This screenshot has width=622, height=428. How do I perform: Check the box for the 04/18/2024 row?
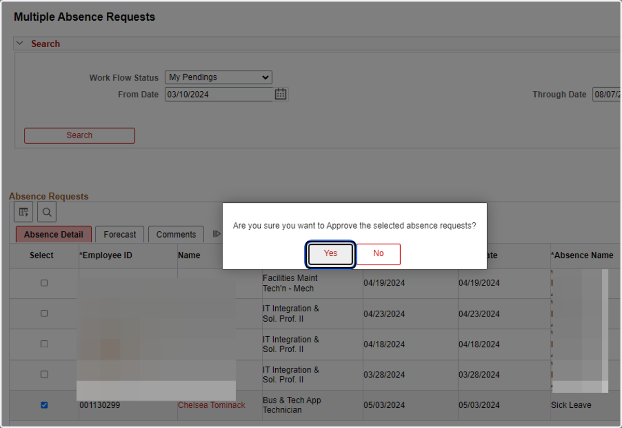coord(44,344)
